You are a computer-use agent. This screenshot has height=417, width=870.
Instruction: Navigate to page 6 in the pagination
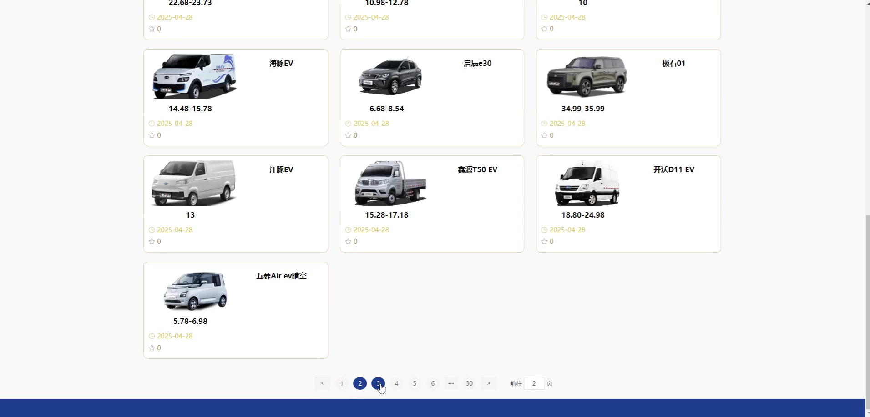point(433,383)
